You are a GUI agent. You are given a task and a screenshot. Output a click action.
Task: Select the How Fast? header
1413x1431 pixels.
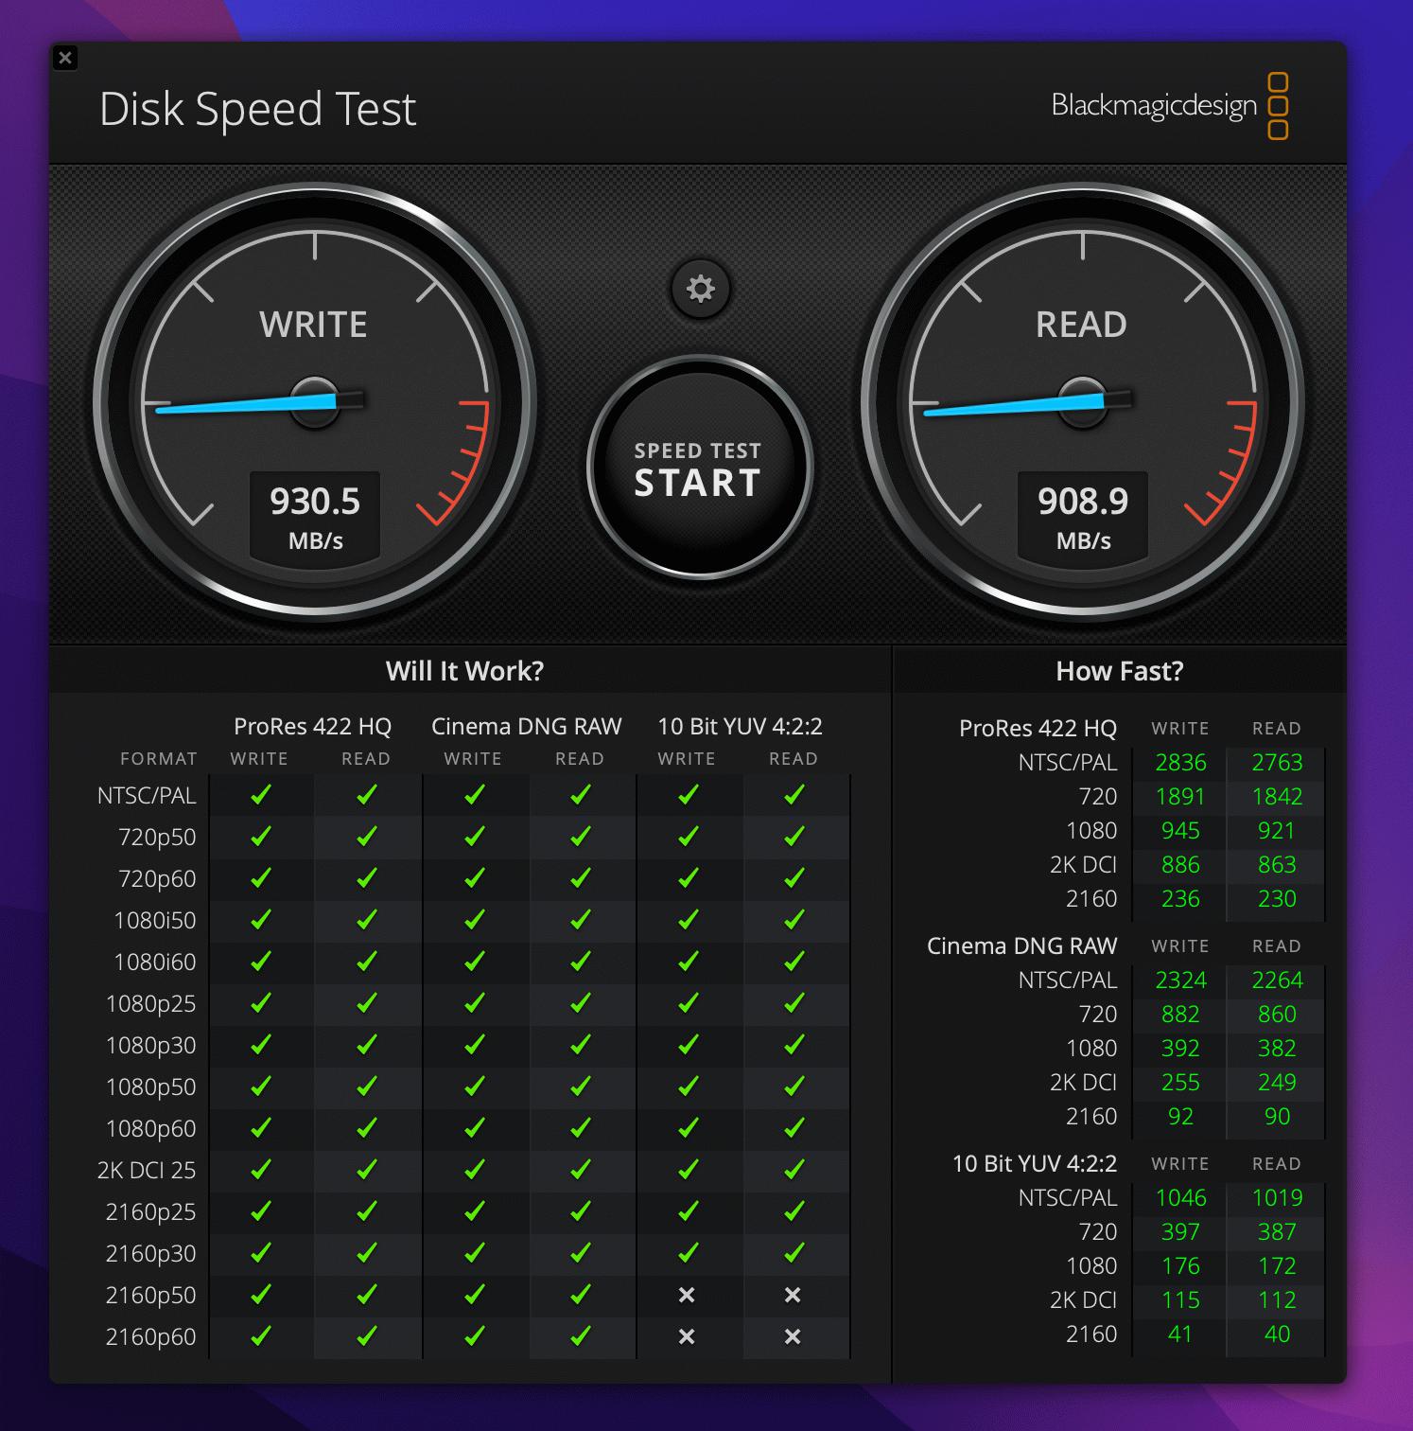[x=1120, y=671]
